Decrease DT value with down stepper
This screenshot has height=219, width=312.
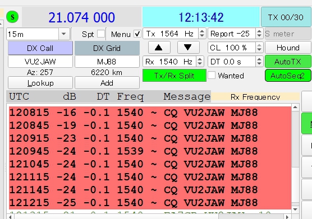coord(259,64)
